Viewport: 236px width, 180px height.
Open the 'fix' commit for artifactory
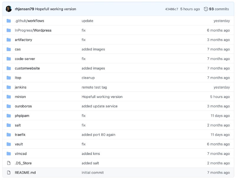tap(83, 40)
